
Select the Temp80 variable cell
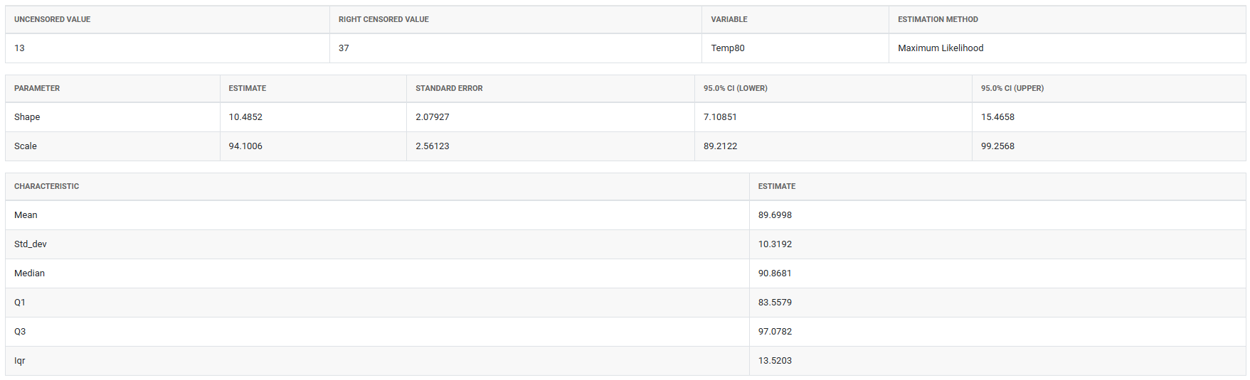coord(728,48)
